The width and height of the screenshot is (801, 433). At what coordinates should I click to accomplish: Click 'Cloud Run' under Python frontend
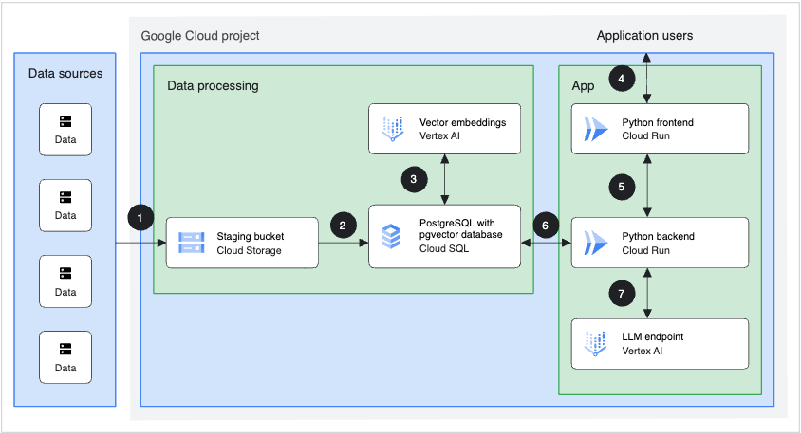click(645, 136)
